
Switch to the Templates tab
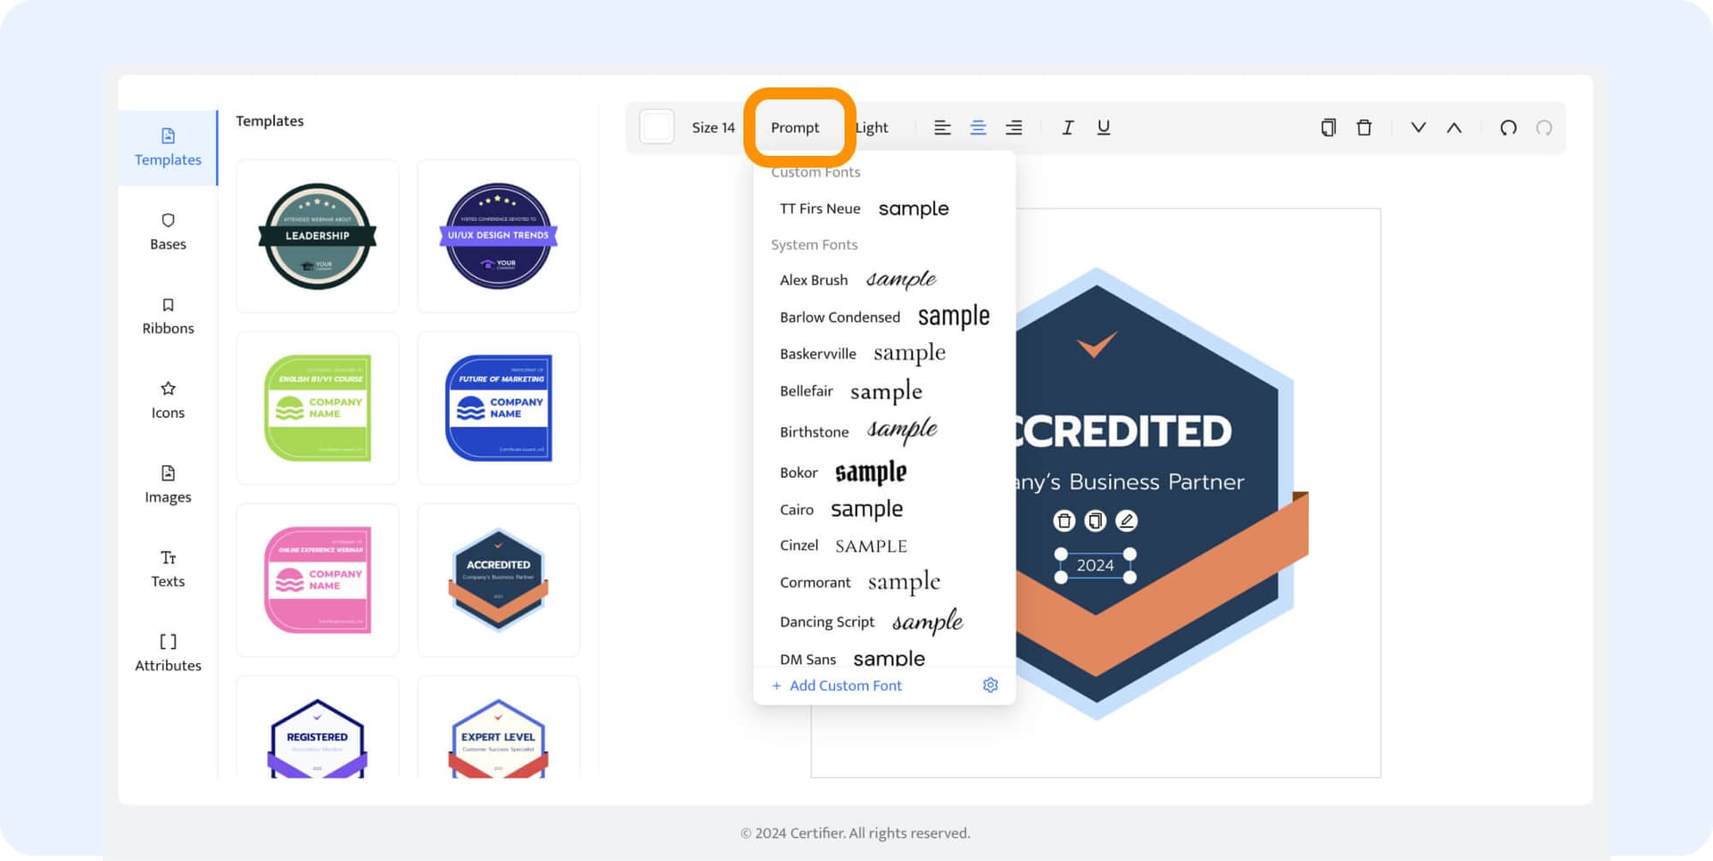click(168, 147)
